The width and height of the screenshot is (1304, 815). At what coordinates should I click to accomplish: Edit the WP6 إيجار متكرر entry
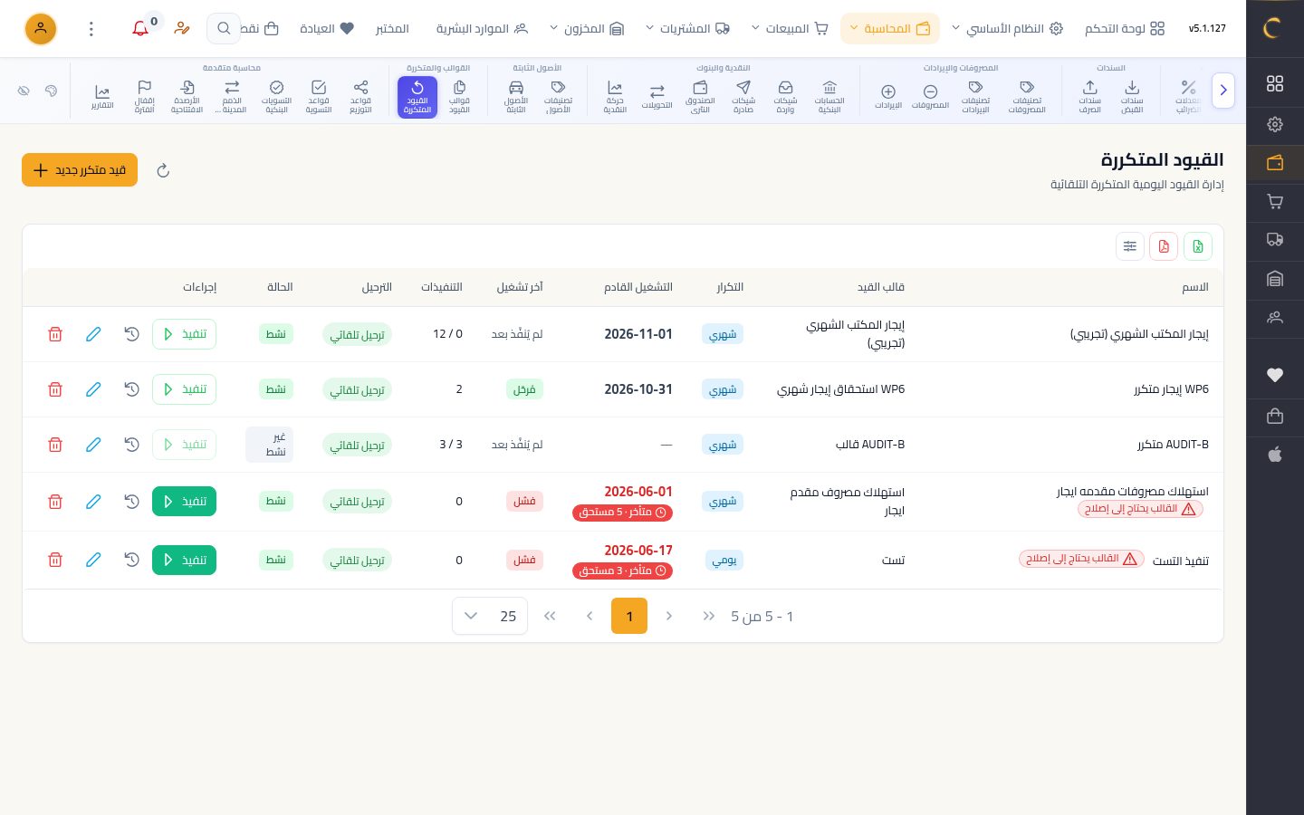click(93, 389)
